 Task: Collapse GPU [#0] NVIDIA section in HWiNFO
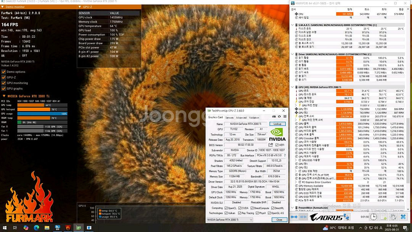coord(293,87)
